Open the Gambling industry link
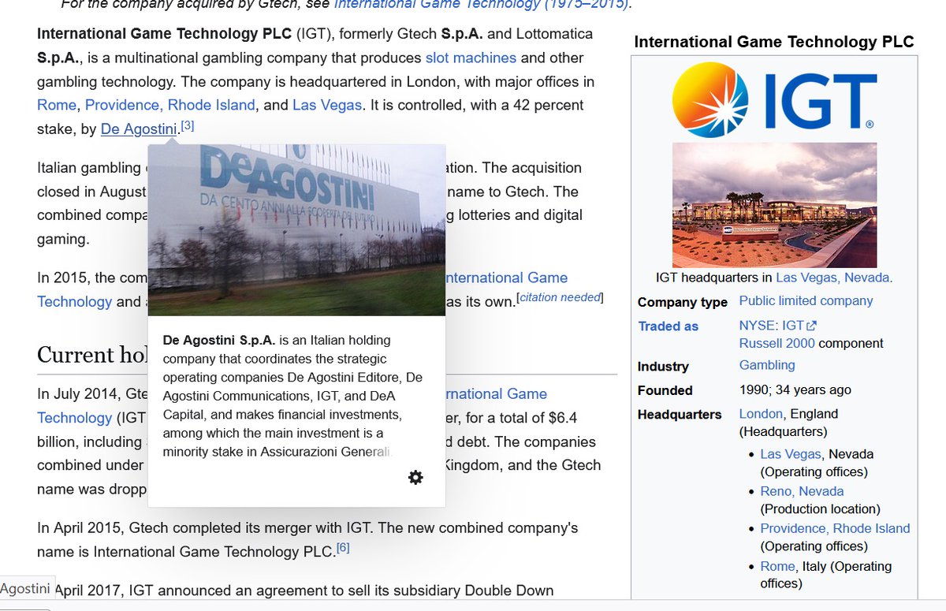This screenshot has width=946, height=611. [767, 365]
